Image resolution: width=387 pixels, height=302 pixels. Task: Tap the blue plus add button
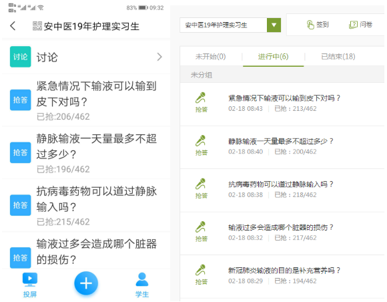[x=86, y=283]
